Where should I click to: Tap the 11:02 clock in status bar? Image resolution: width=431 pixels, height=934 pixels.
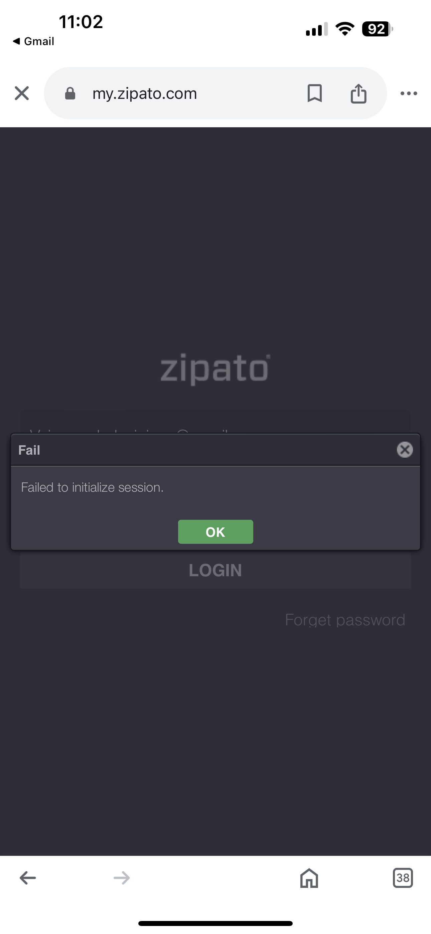pyautogui.click(x=81, y=22)
